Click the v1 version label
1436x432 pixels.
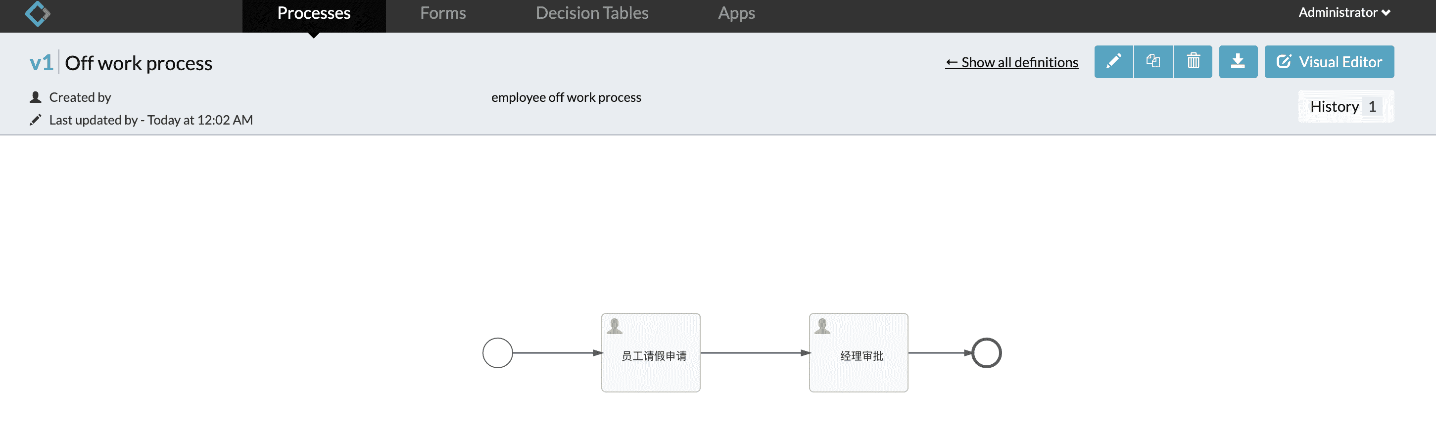pyautogui.click(x=41, y=63)
